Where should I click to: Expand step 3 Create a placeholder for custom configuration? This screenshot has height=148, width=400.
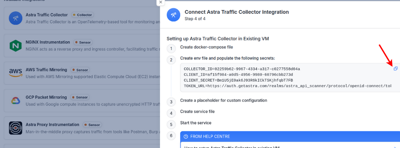pos(223,100)
